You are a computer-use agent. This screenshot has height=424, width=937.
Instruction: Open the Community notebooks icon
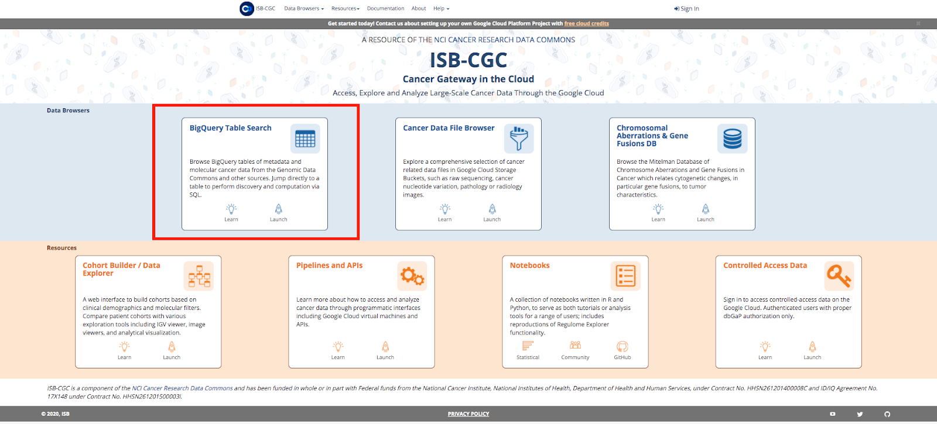click(575, 350)
